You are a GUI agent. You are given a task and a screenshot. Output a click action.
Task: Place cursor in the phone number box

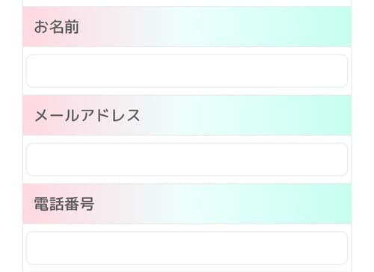[187, 248]
